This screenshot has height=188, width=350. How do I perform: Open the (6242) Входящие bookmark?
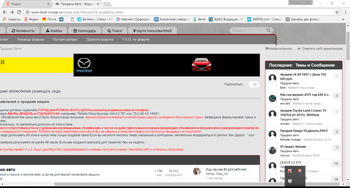226,19
